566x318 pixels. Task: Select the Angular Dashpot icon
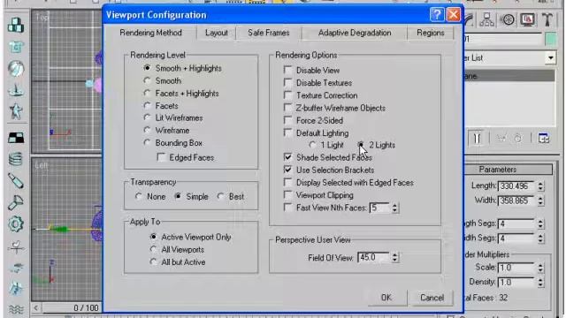16,202
